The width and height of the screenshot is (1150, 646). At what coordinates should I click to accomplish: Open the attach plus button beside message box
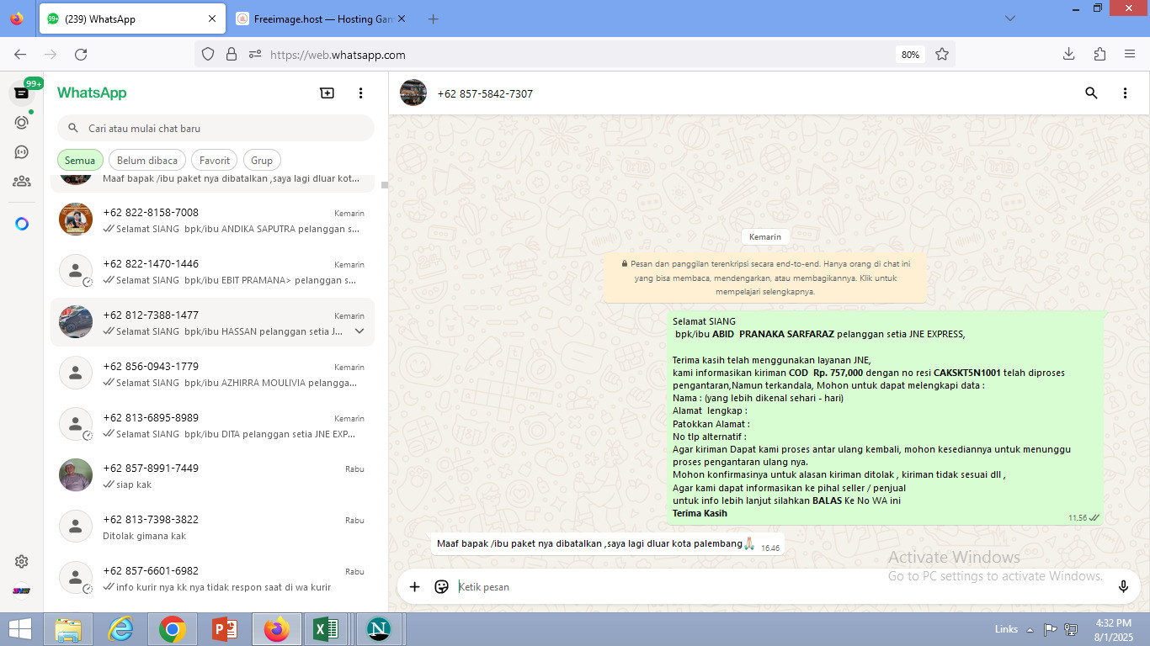(414, 586)
